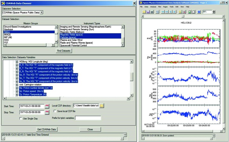Browse for local CDF directory folder
Screen dimensions: 229x142
click(x=102, y=106)
